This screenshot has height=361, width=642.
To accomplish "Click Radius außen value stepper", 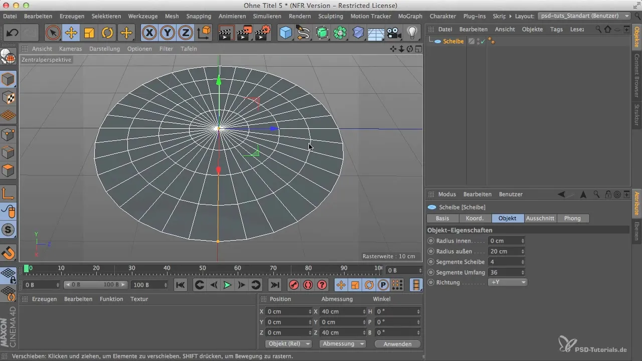I will click(x=523, y=251).
